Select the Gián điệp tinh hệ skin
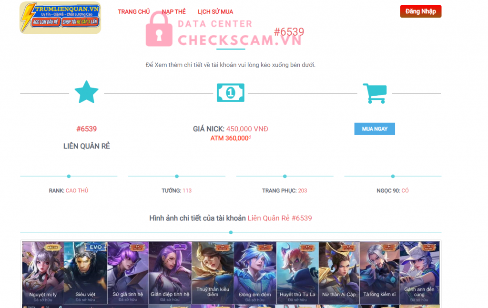This screenshot has width=488, height=308. point(170,273)
